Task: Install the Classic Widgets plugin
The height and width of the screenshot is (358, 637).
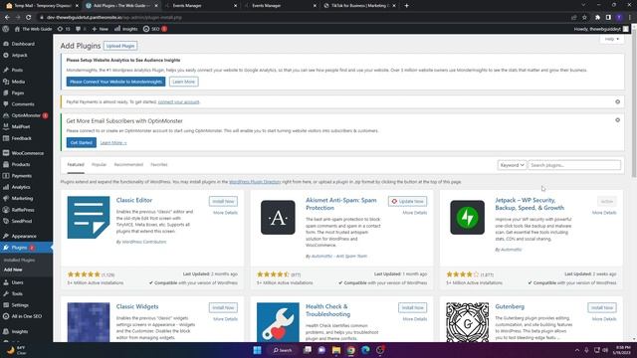Action: (223, 307)
